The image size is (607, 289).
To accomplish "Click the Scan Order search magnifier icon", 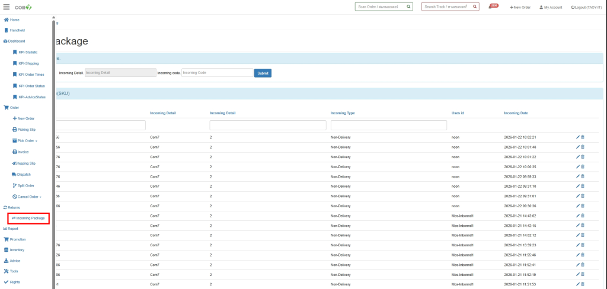I will tap(408, 7).
